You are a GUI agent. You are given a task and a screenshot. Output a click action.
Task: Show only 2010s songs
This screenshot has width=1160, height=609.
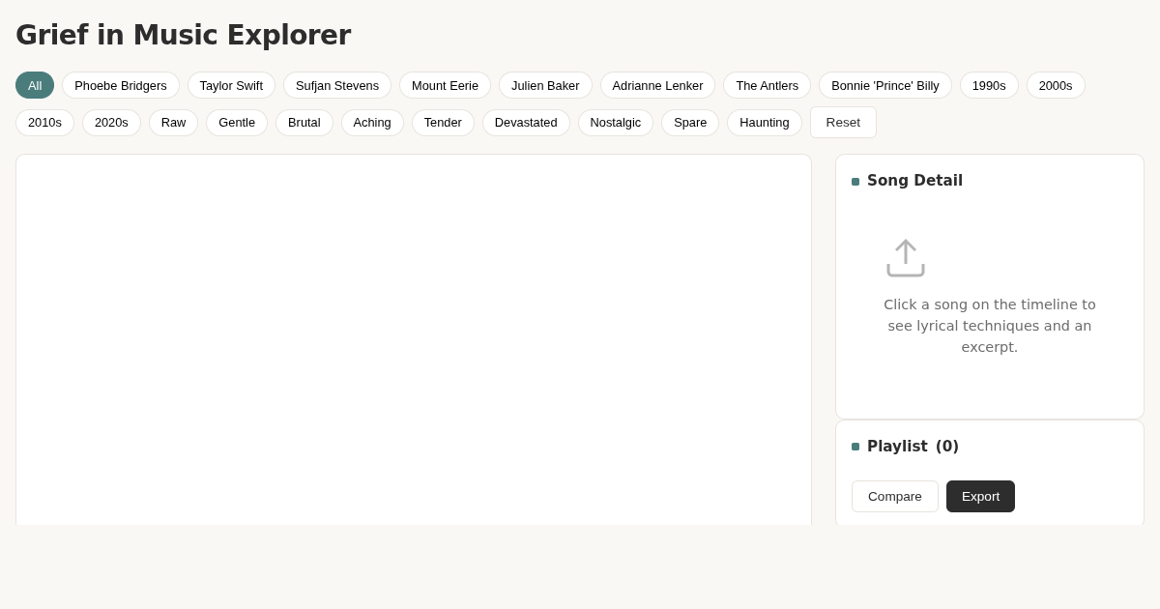44,123
